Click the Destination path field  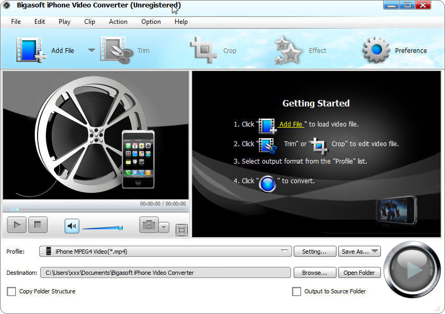coord(166,273)
